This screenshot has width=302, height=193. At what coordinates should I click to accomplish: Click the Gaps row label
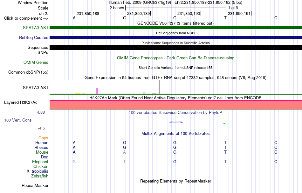43,138
